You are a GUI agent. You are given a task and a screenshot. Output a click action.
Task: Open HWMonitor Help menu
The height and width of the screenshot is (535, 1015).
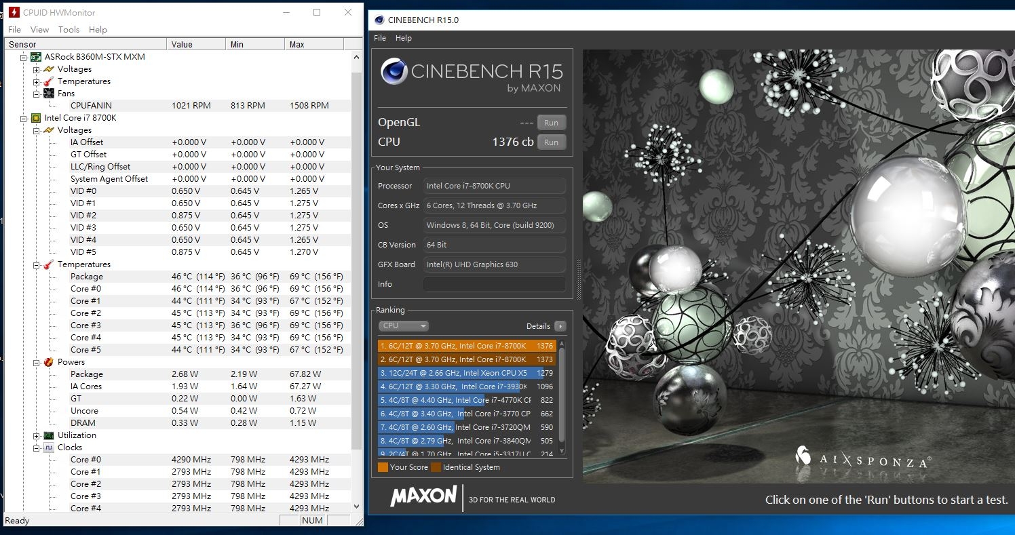coord(98,30)
